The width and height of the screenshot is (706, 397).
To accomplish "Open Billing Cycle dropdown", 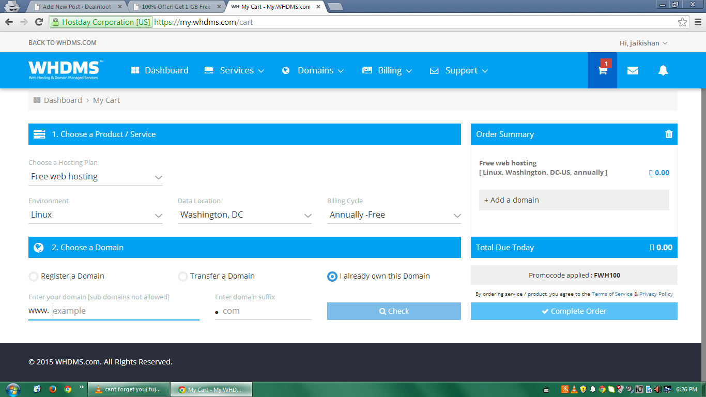I will point(394,215).
